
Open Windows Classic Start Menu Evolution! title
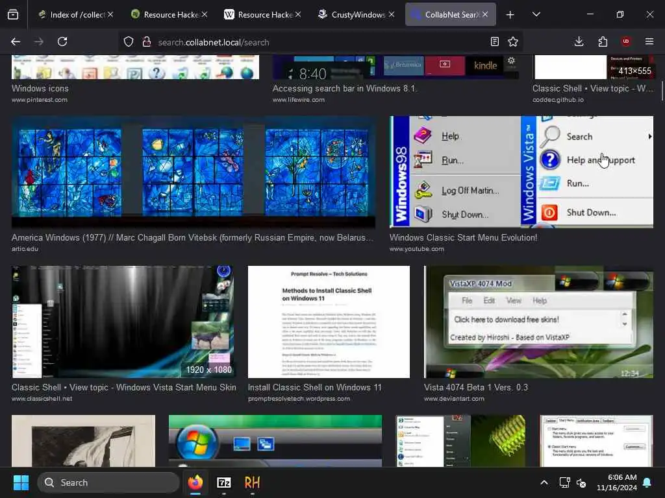(463, 237)
